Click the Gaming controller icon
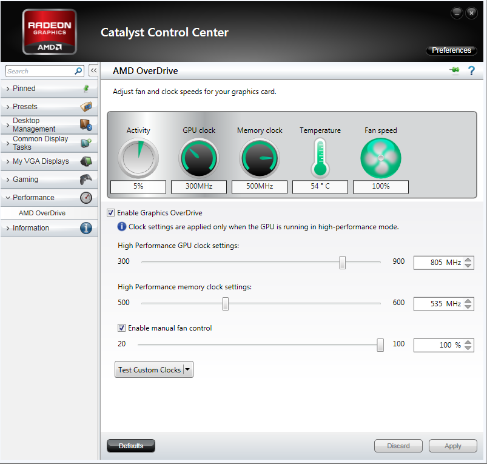Screen dimensions: 487x464 tap(86, 179)
